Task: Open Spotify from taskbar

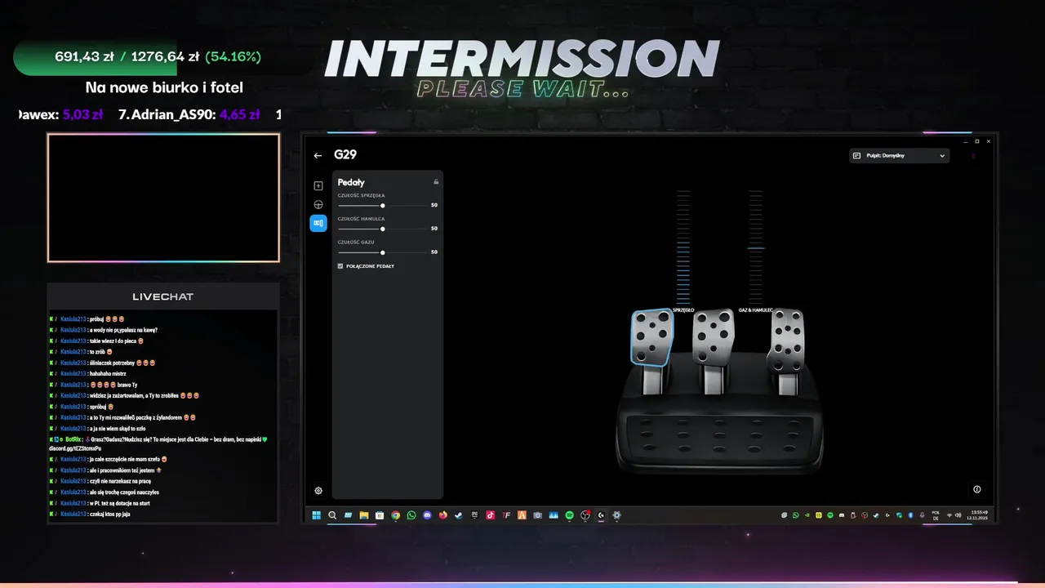Action: (x=569, y=515)
